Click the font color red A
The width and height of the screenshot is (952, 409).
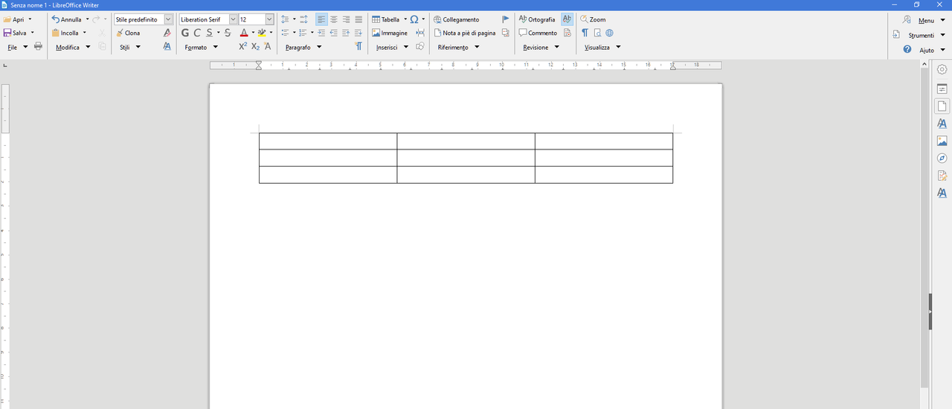244,33
